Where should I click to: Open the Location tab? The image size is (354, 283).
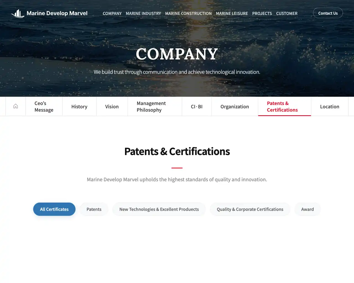[330, 106]
